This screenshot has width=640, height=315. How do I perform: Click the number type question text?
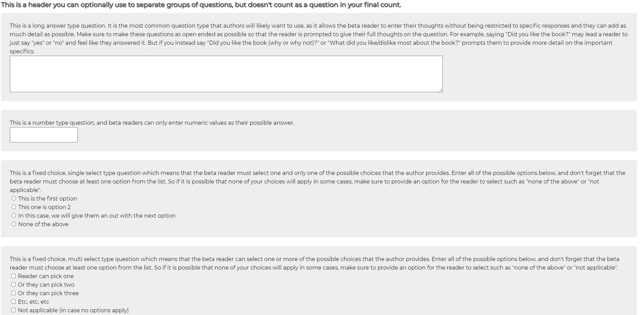click(152, 123)
